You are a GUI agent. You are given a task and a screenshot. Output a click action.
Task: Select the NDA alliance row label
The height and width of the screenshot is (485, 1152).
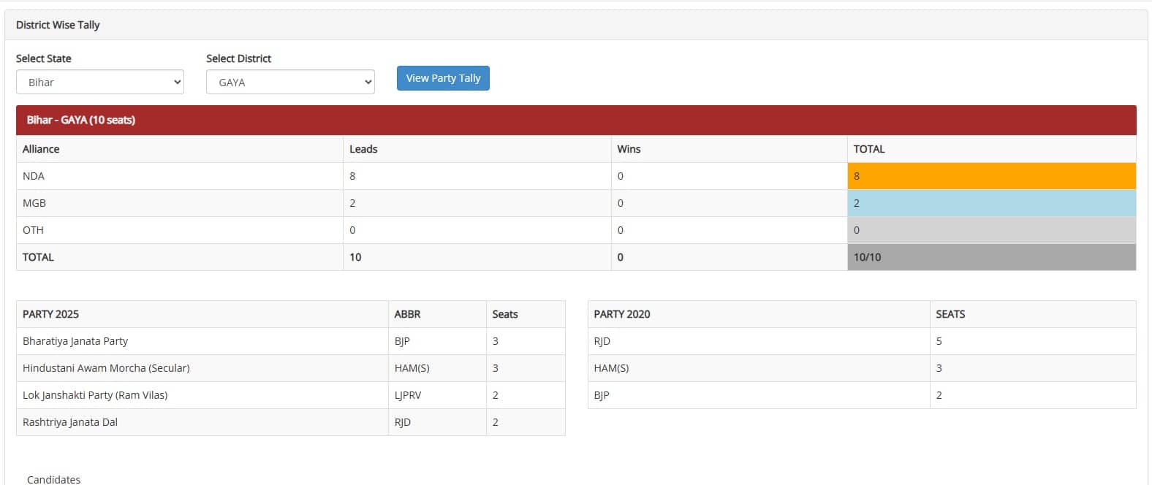34,176
